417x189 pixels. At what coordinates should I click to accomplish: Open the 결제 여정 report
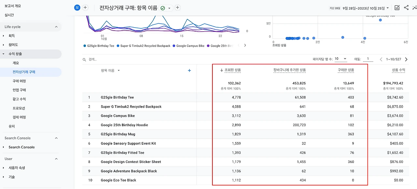click(19, 117)
